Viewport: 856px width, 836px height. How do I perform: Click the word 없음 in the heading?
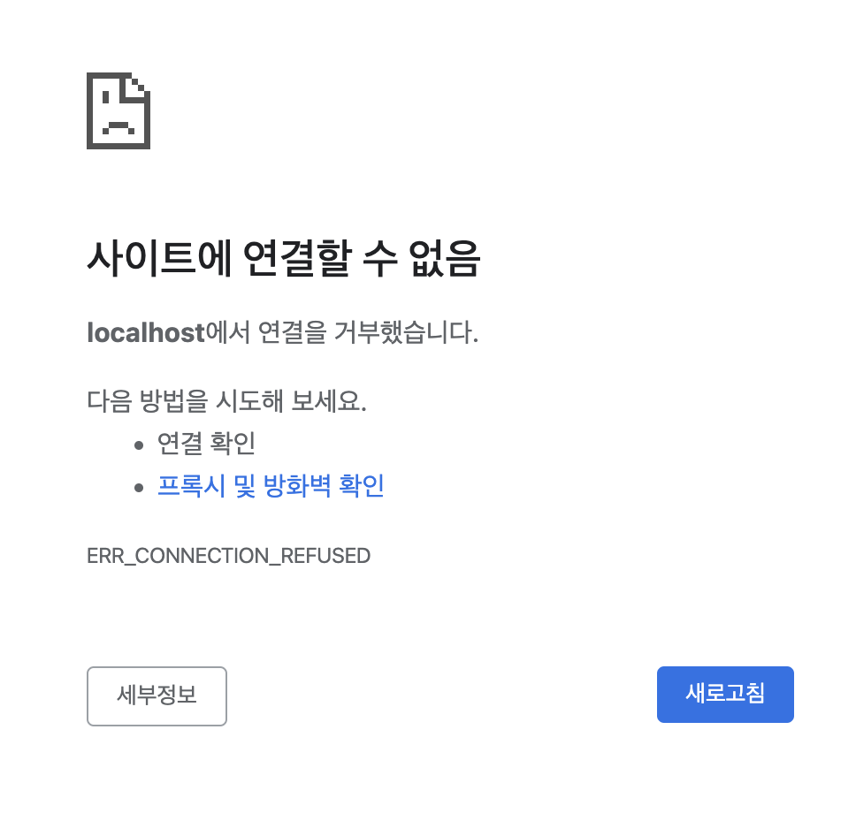point(445,258)
